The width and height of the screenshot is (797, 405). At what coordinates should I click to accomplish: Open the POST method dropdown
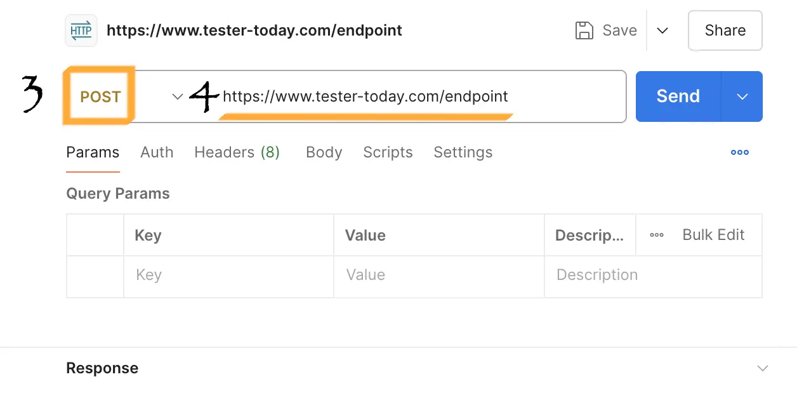[177, 96]
